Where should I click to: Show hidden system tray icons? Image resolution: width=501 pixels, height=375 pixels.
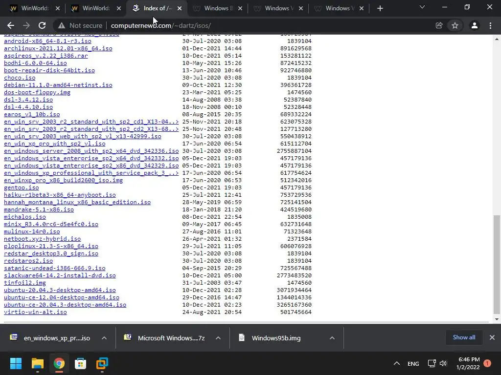click(x=396, y=363)
